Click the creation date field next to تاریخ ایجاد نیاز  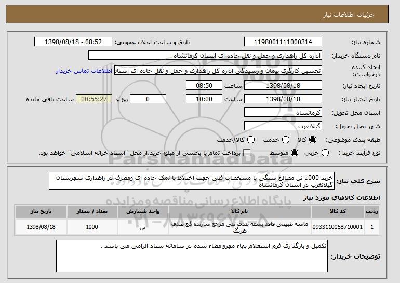[x=283, y=85]
